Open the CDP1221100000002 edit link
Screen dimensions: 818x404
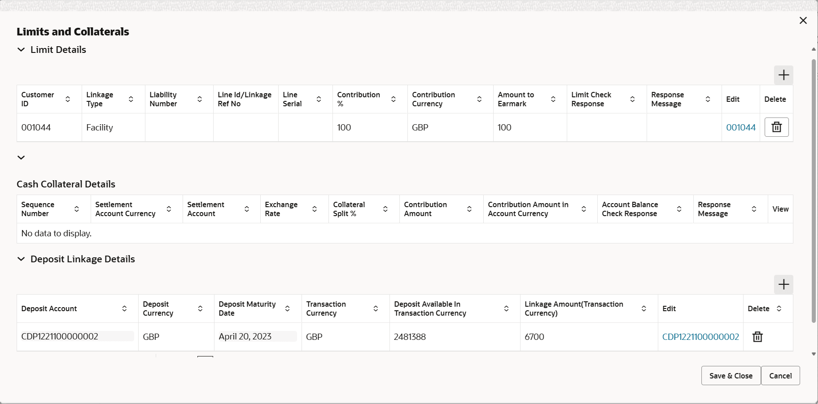pos(700,337)
